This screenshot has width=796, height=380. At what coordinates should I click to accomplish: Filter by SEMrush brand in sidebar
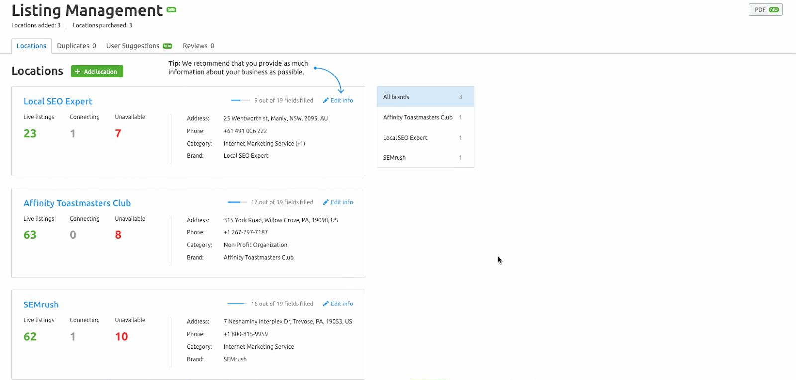(425, 157)
